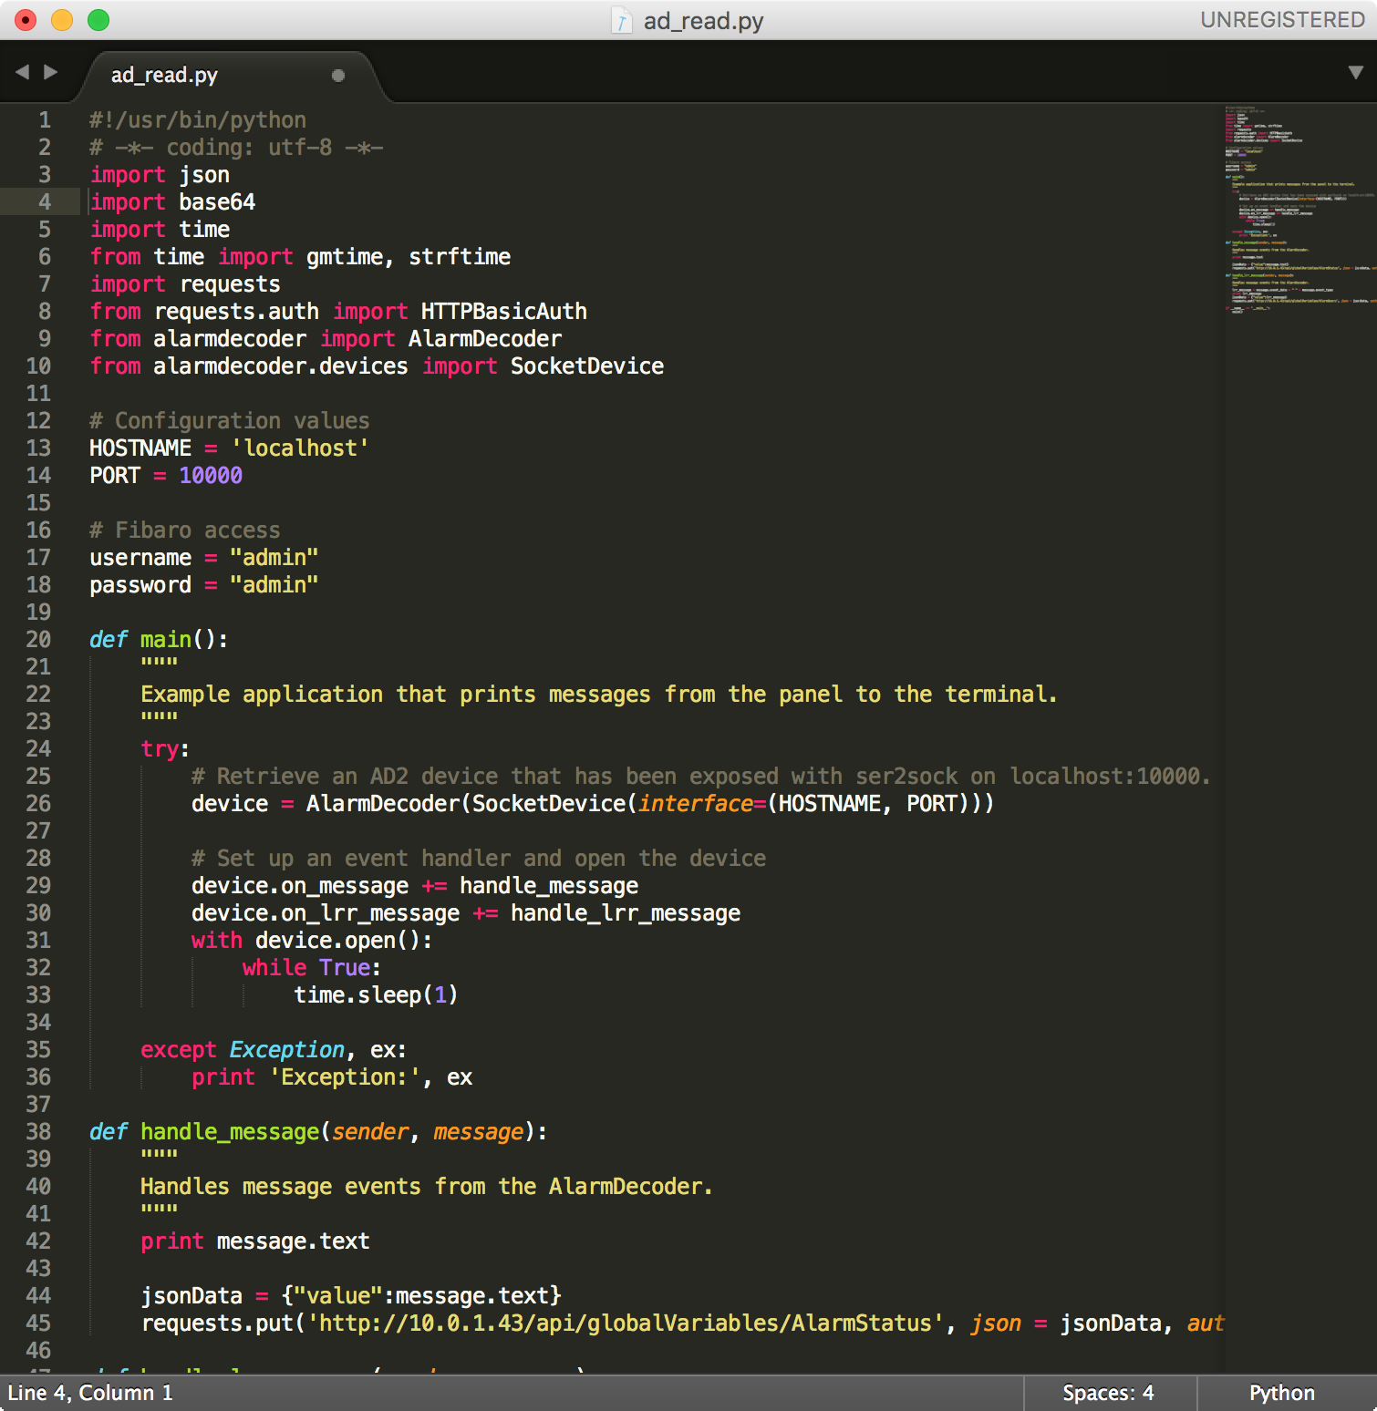This screenshot has width=1377, height=1411.
Task: Click 'import json' on line 3
Action: coord(160,175)
